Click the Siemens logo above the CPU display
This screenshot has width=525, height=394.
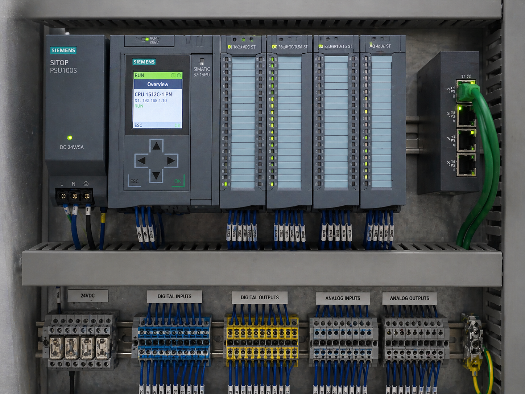(144, 62)
